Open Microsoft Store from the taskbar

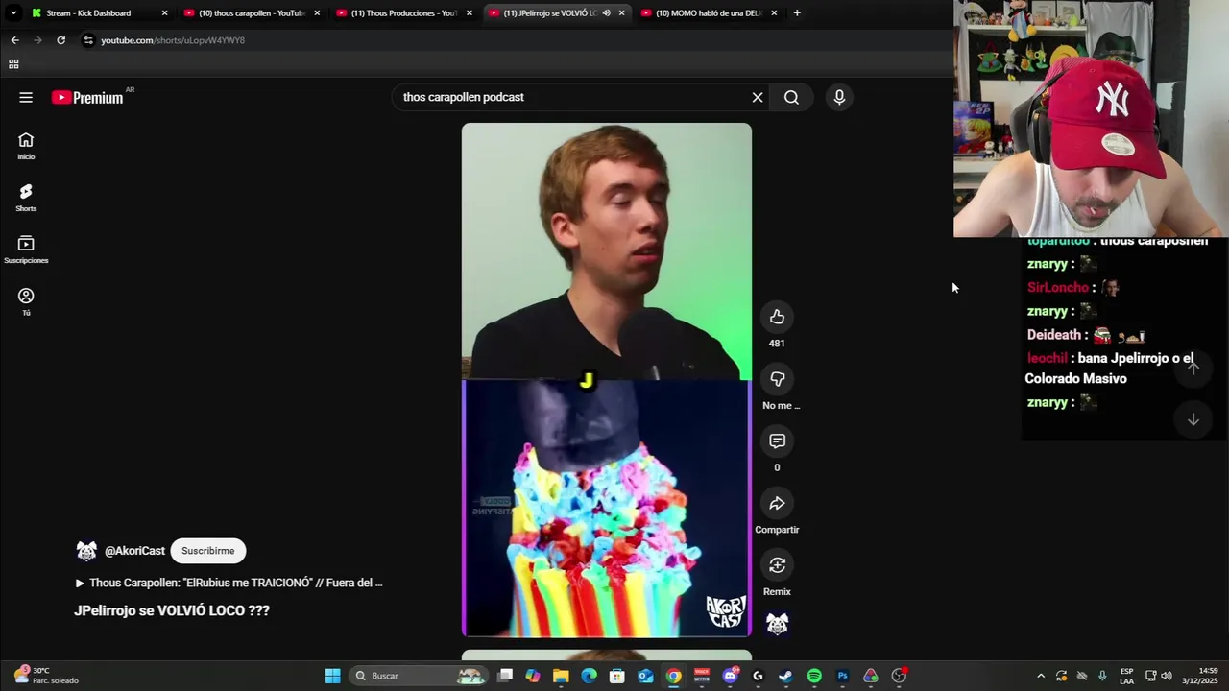[617, 676]
